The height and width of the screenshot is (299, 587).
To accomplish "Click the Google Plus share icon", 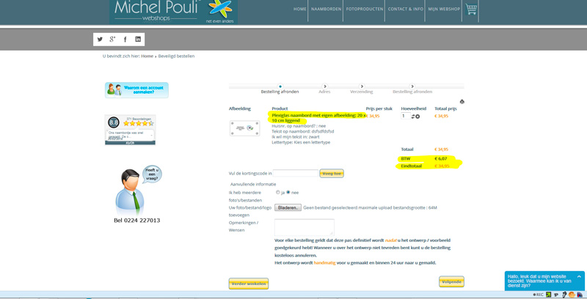I will click(x=112, y=40).
